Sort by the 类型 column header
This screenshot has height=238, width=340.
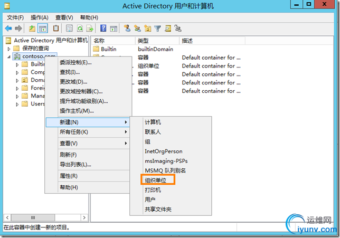coord(157,41)
